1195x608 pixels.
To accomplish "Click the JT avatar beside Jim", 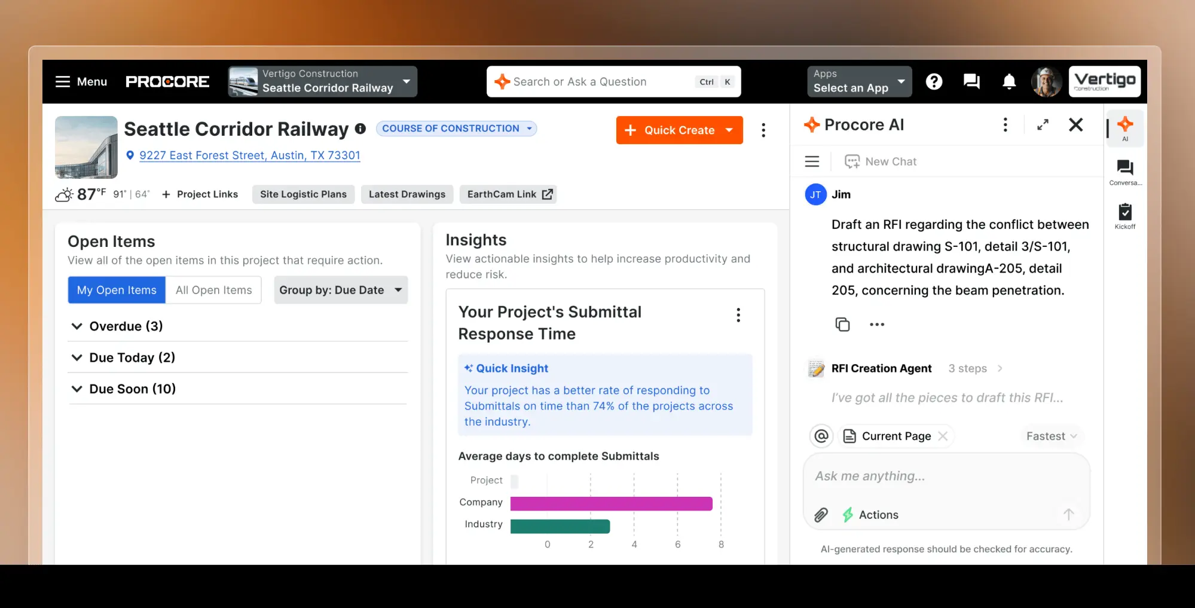I will 815,194.
